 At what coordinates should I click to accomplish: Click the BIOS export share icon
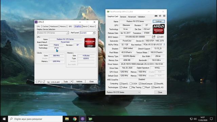pos(154,37)
